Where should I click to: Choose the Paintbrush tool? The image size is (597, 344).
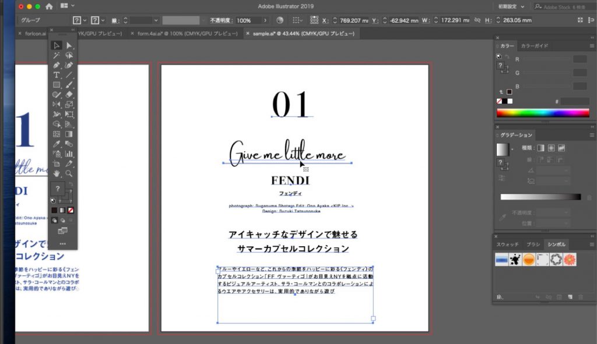point(69,85)
